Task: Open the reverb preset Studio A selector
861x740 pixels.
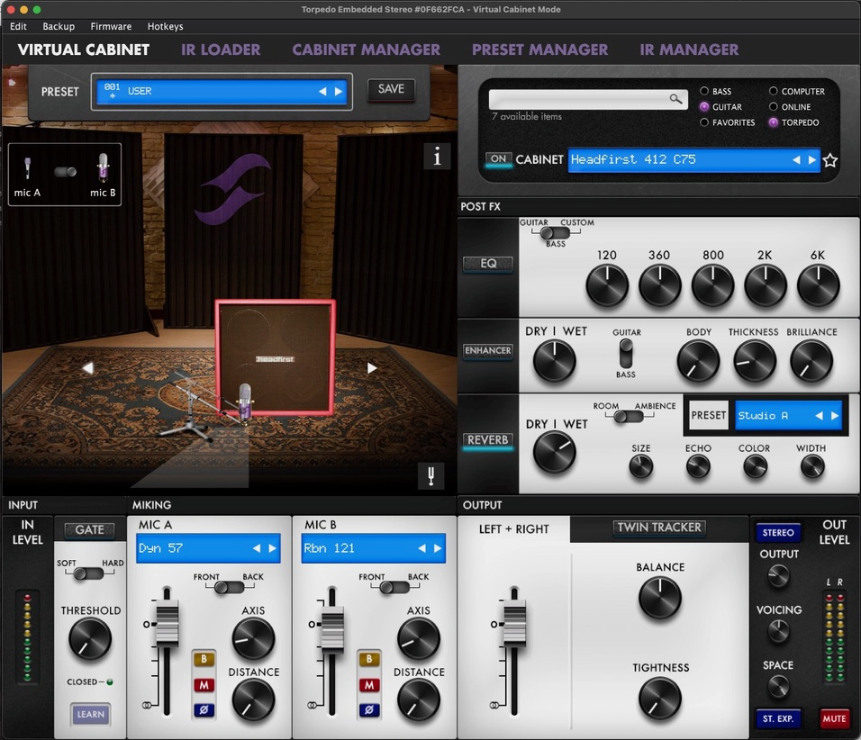Action: (775, 416)
